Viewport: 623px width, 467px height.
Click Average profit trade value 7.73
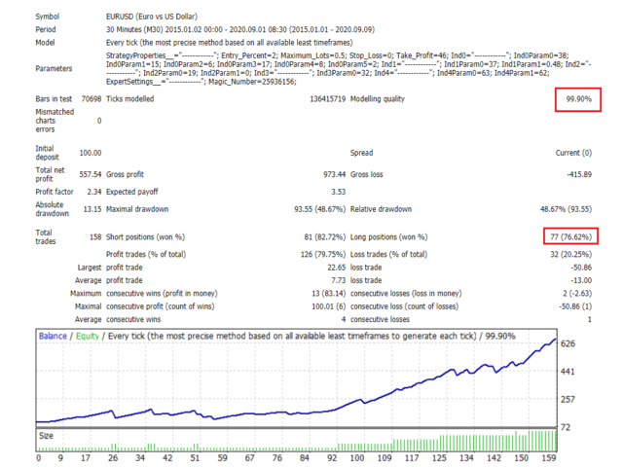[x=339, y=280]
